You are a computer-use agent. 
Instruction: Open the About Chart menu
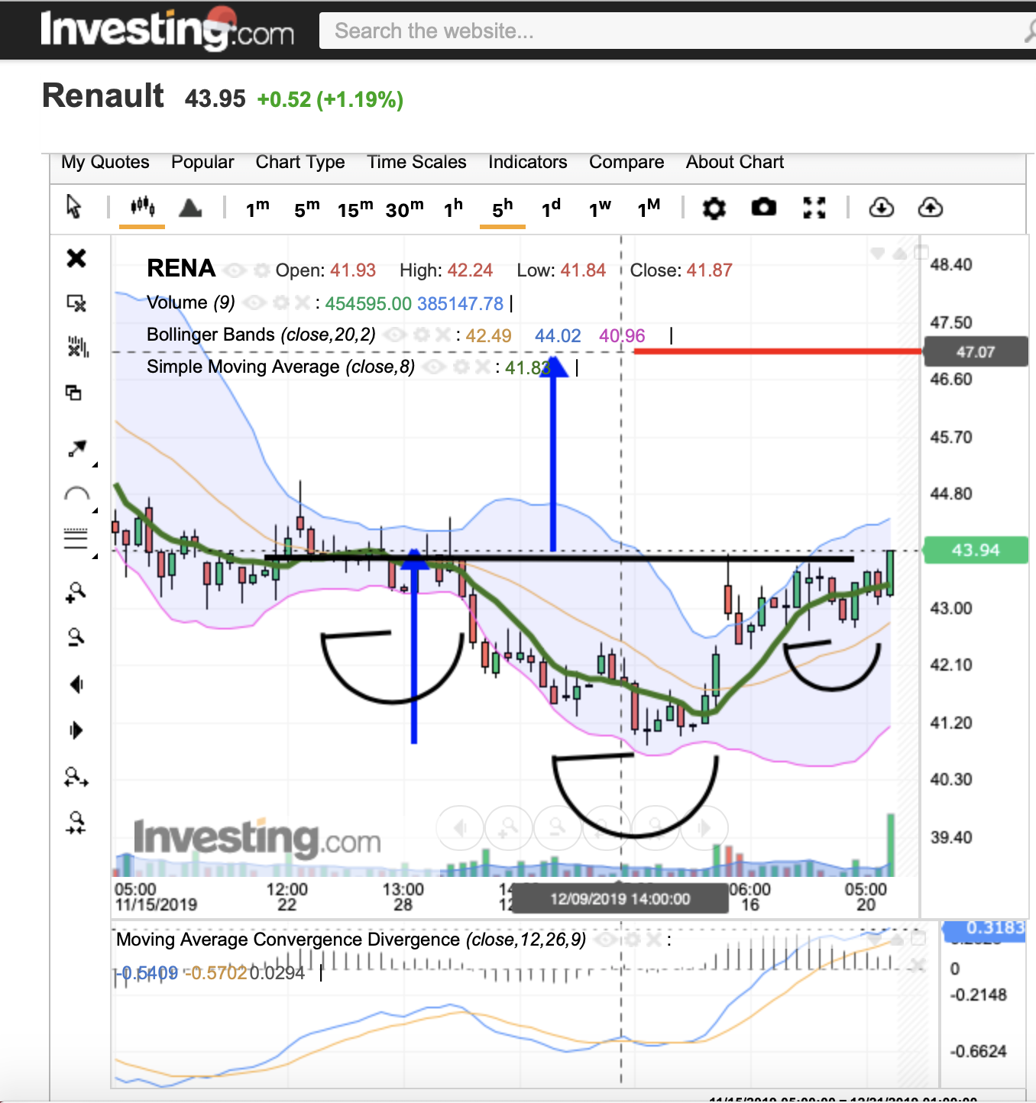735,162
